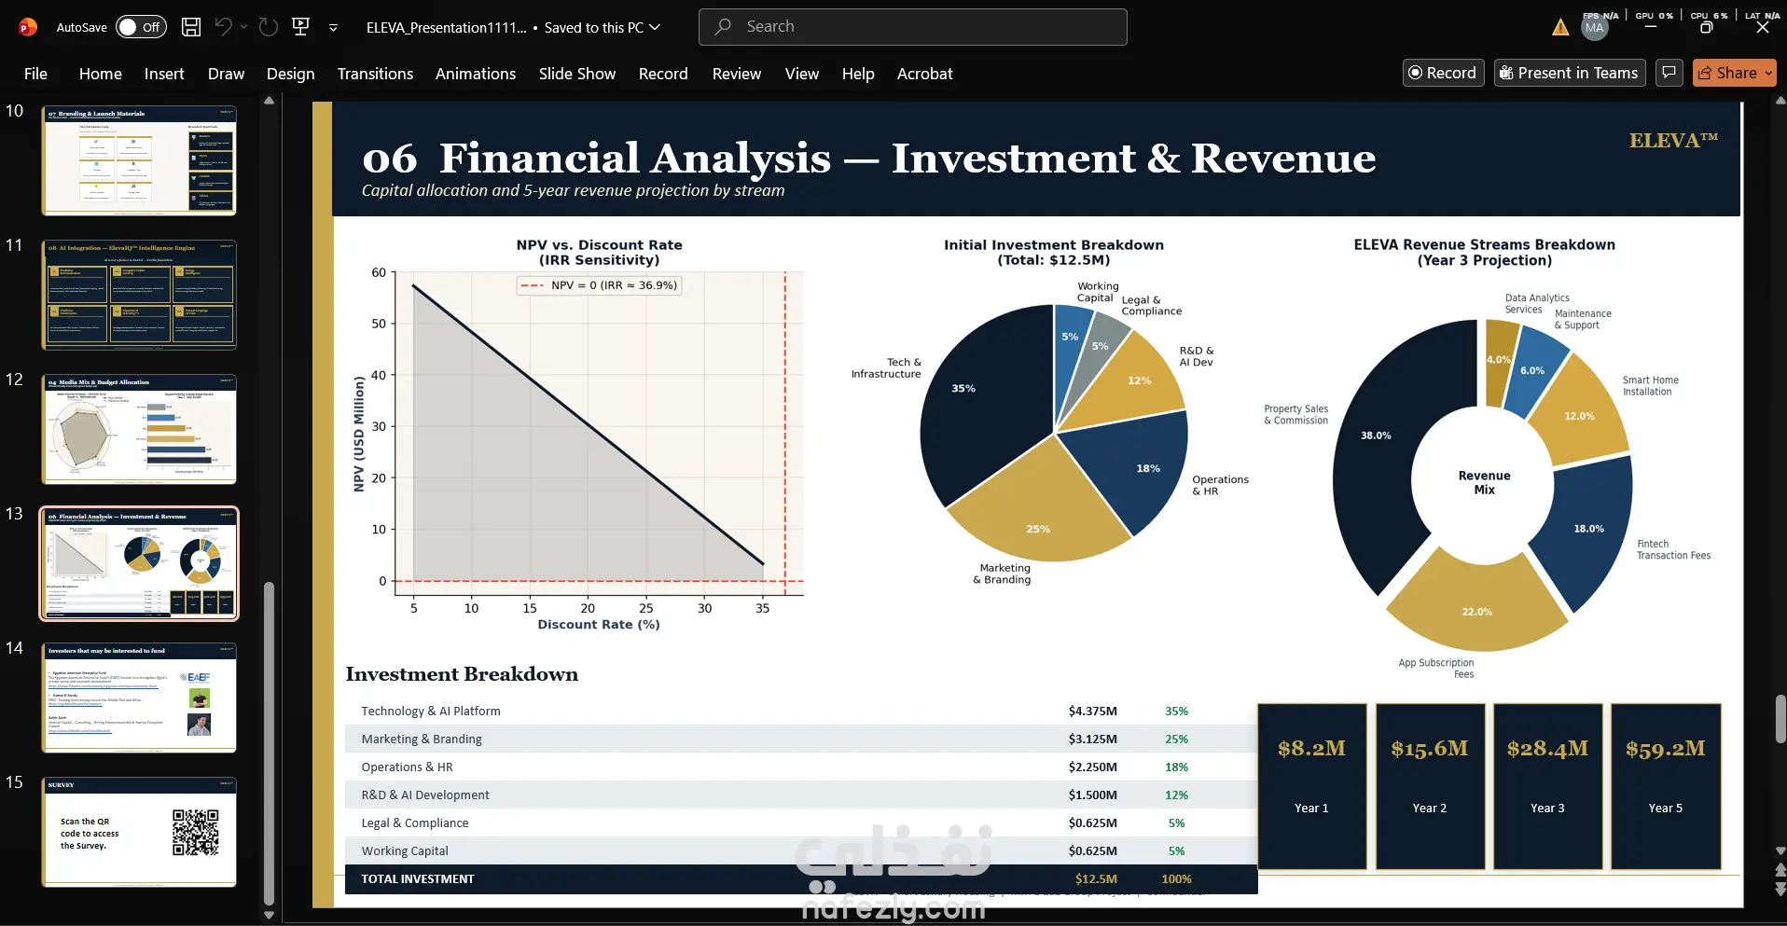
Task: Click the main editor scrollbar thumb
Action: pyautogui.click(x=1780, y=720)
